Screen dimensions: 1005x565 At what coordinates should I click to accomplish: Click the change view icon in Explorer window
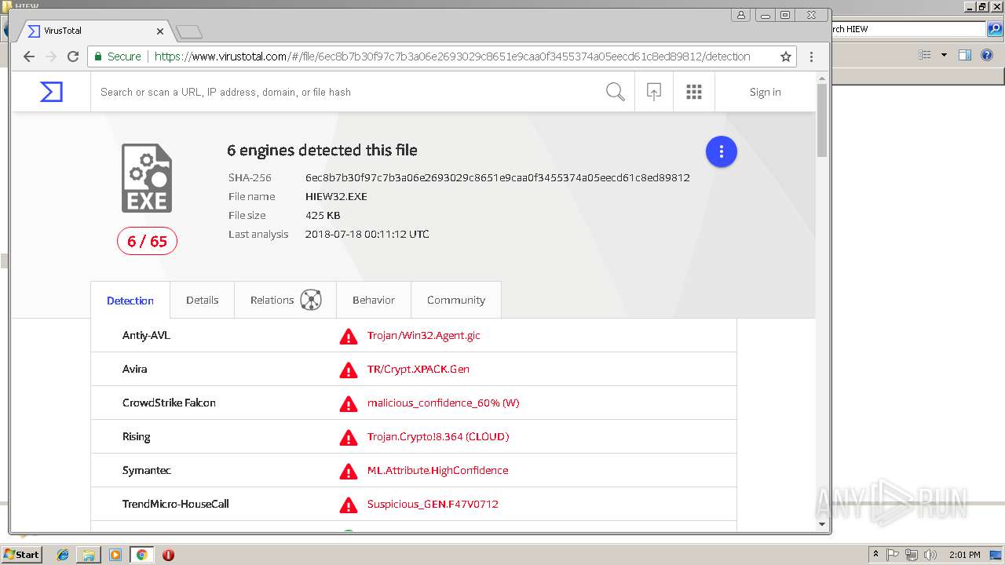coord(925,55)
